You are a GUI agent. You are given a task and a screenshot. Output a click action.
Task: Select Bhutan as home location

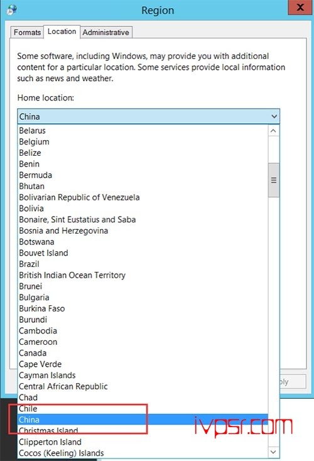pyautogui.click(x=143, y=186)
